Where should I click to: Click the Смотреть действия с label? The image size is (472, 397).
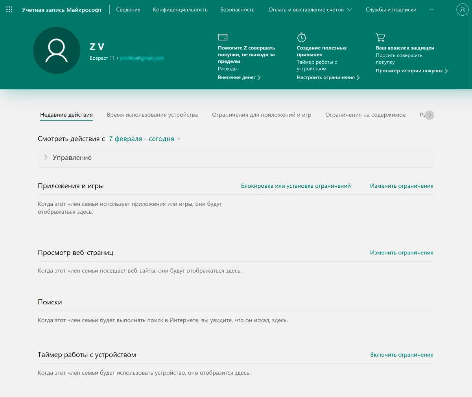tap(71, 139)
